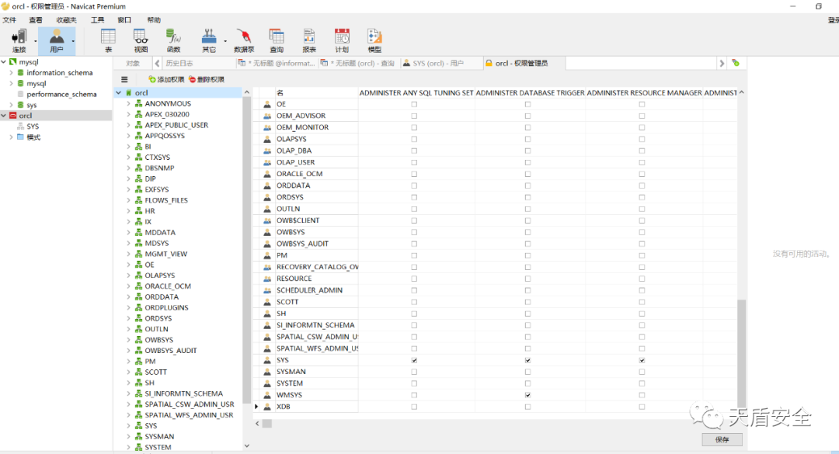Expand the HR user tree node
The image size is (839, 454).
click(x=128, y=211)
